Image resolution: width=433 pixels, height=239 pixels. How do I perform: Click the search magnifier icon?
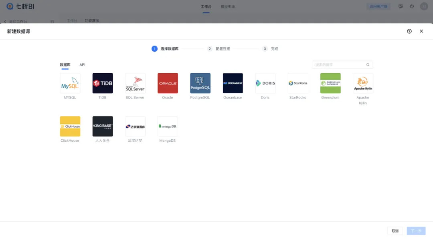[x=368, y=65]
